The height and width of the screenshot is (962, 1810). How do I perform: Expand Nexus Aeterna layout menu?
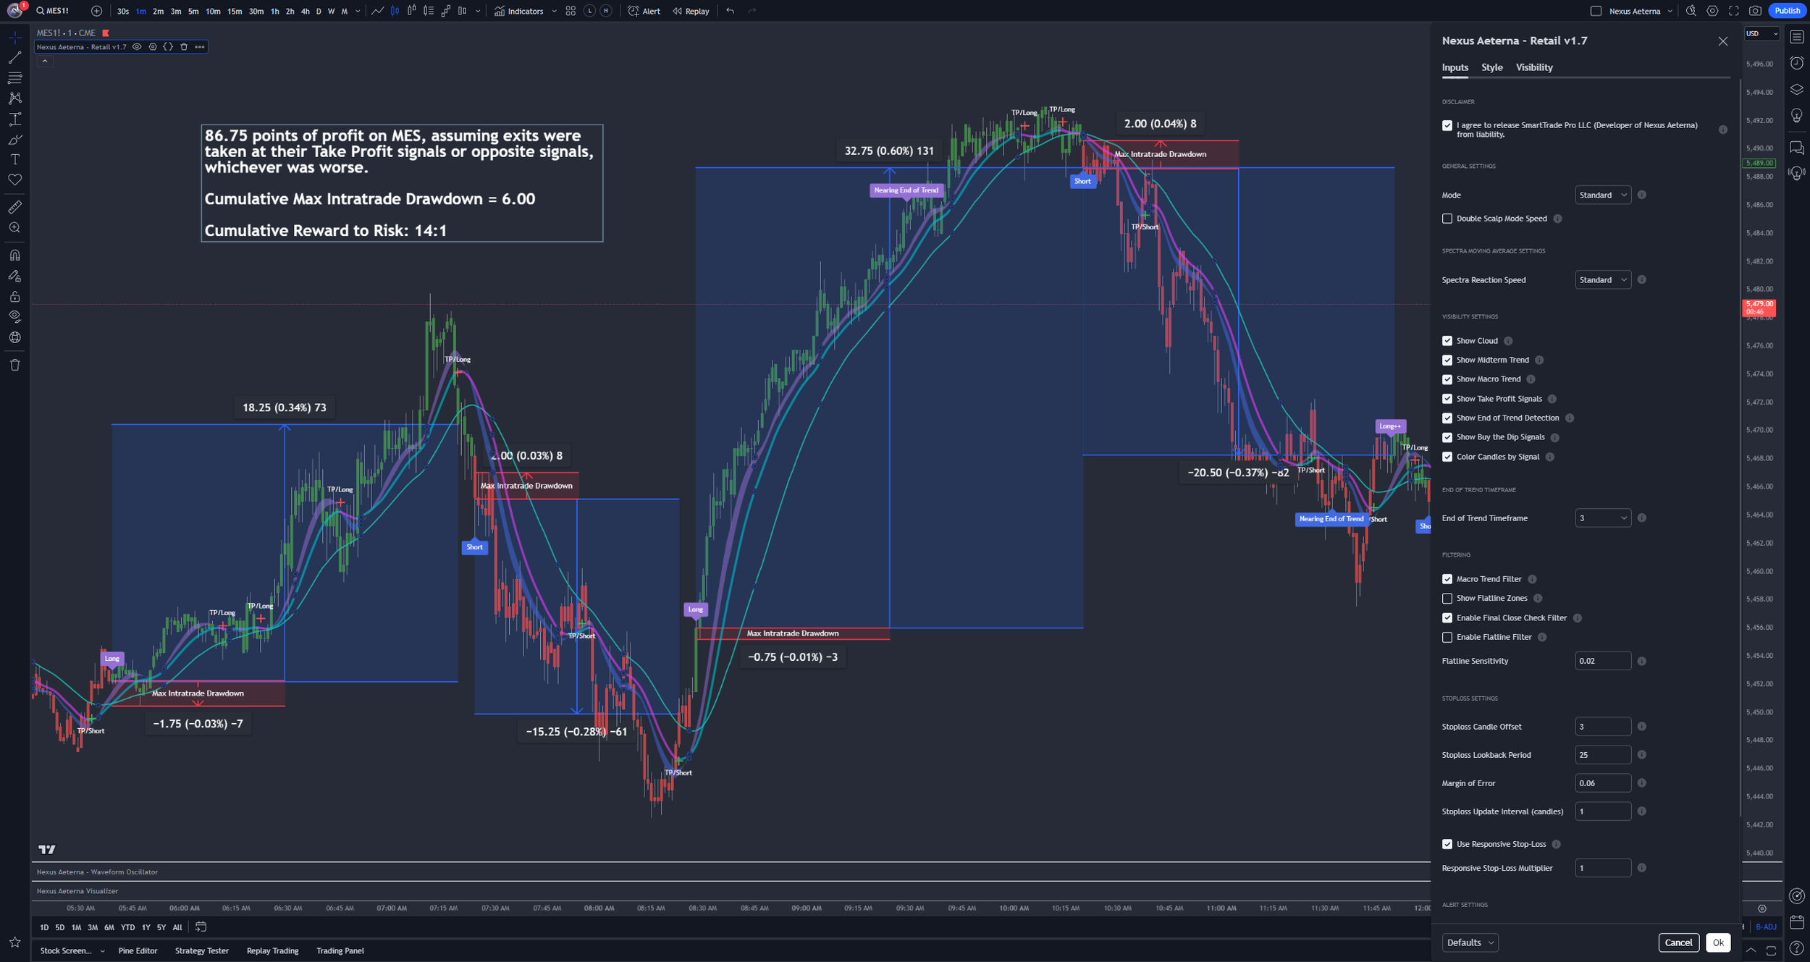(x=1670, y=11)
